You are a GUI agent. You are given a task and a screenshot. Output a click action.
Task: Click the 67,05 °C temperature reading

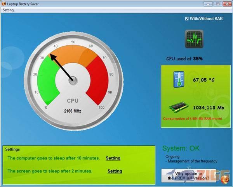point(204,80)
